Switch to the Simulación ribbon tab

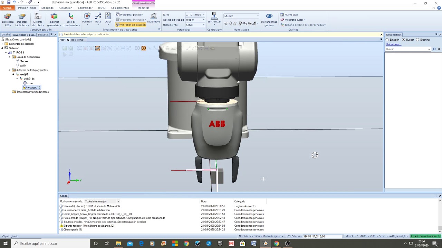(x=66, y=8)
